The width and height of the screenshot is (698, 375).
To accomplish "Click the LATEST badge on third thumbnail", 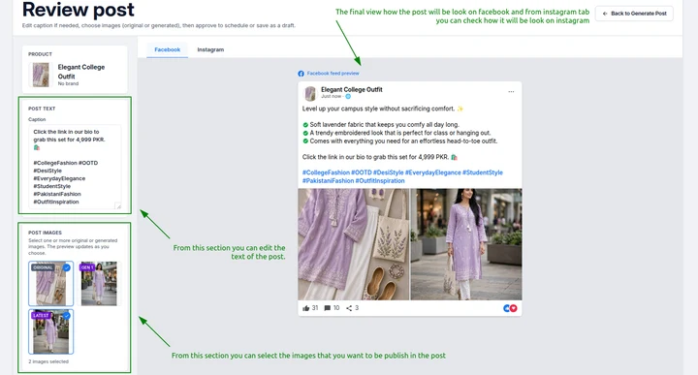I will tap(41, 315).
